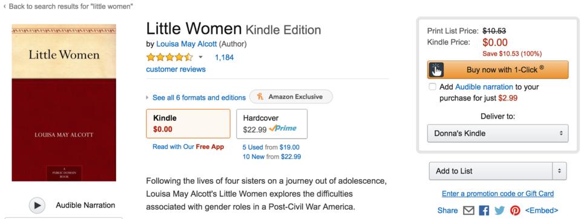Open the Deliver to Donna's Kindle dropdown
Screen dimensions: 581x219
pos(497,133)
